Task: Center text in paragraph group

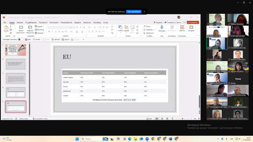Action: click(93, 32)
